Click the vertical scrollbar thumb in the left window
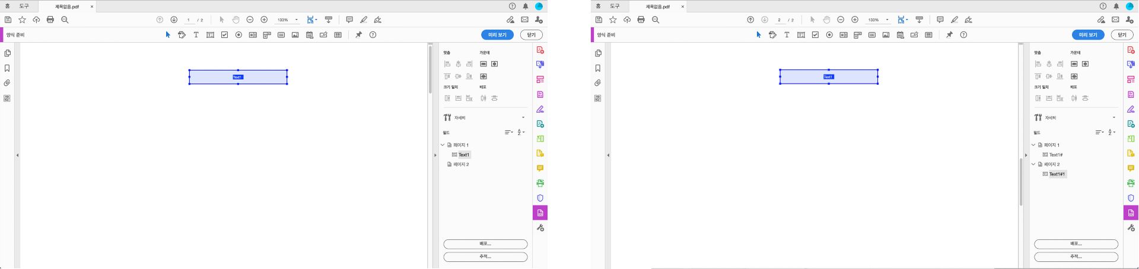The height and width of the screenshot is (269, 1139). 431,69
